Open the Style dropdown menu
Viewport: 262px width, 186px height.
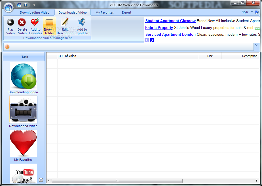[x=247, y=12]
